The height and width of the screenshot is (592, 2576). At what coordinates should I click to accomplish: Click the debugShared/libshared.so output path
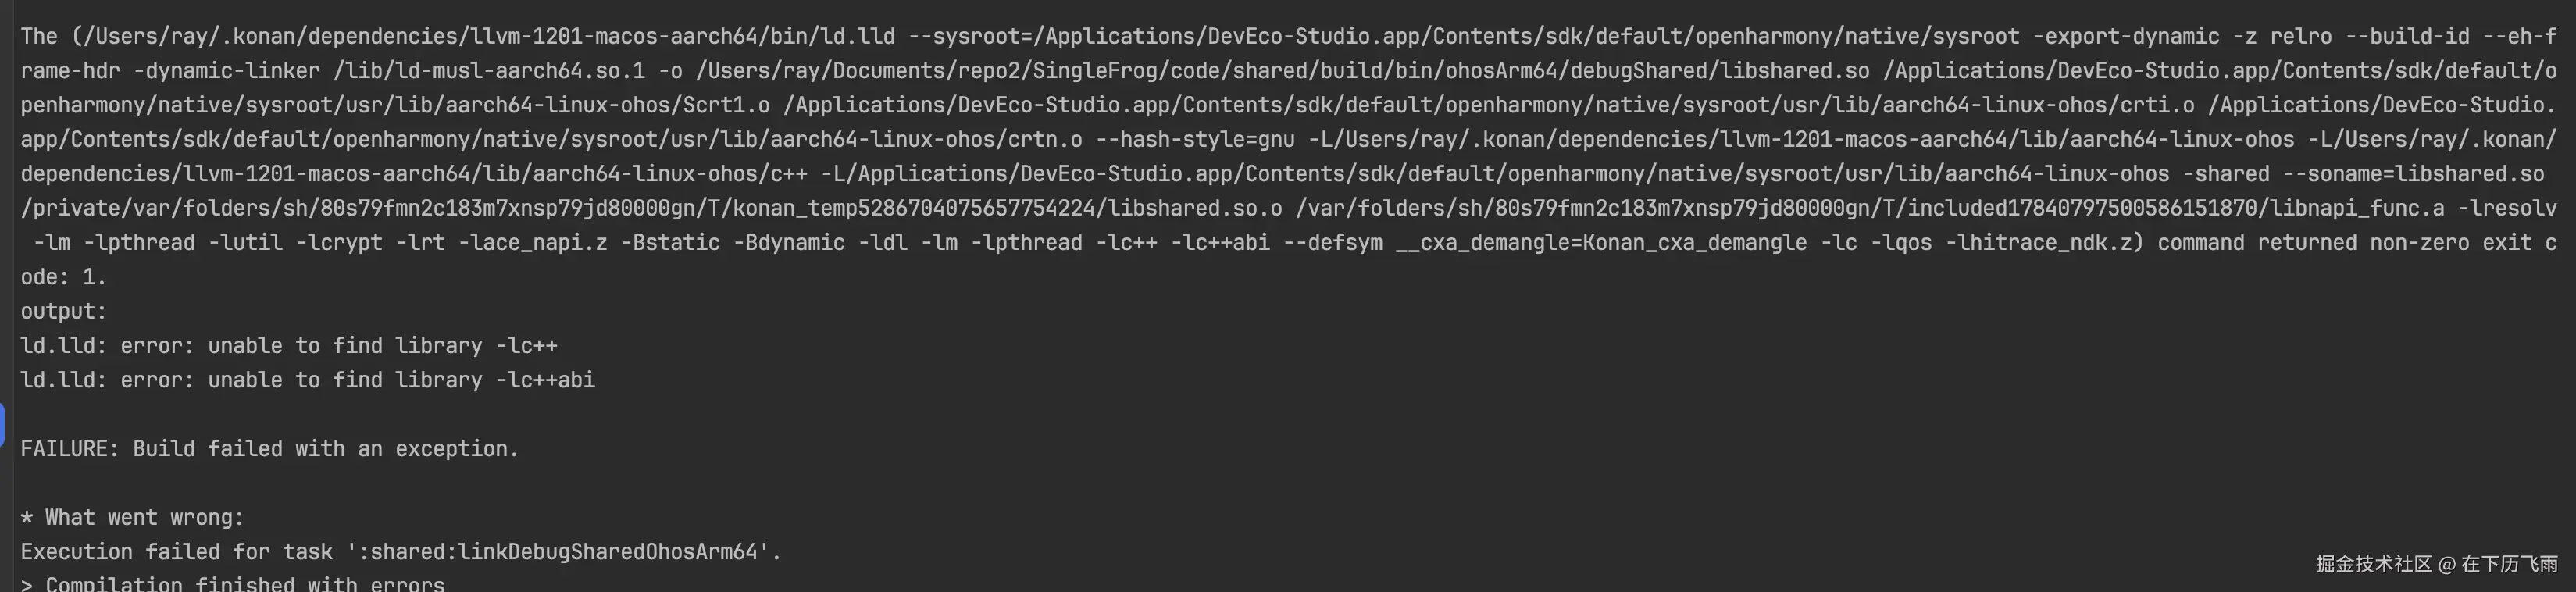(1283, 71)
